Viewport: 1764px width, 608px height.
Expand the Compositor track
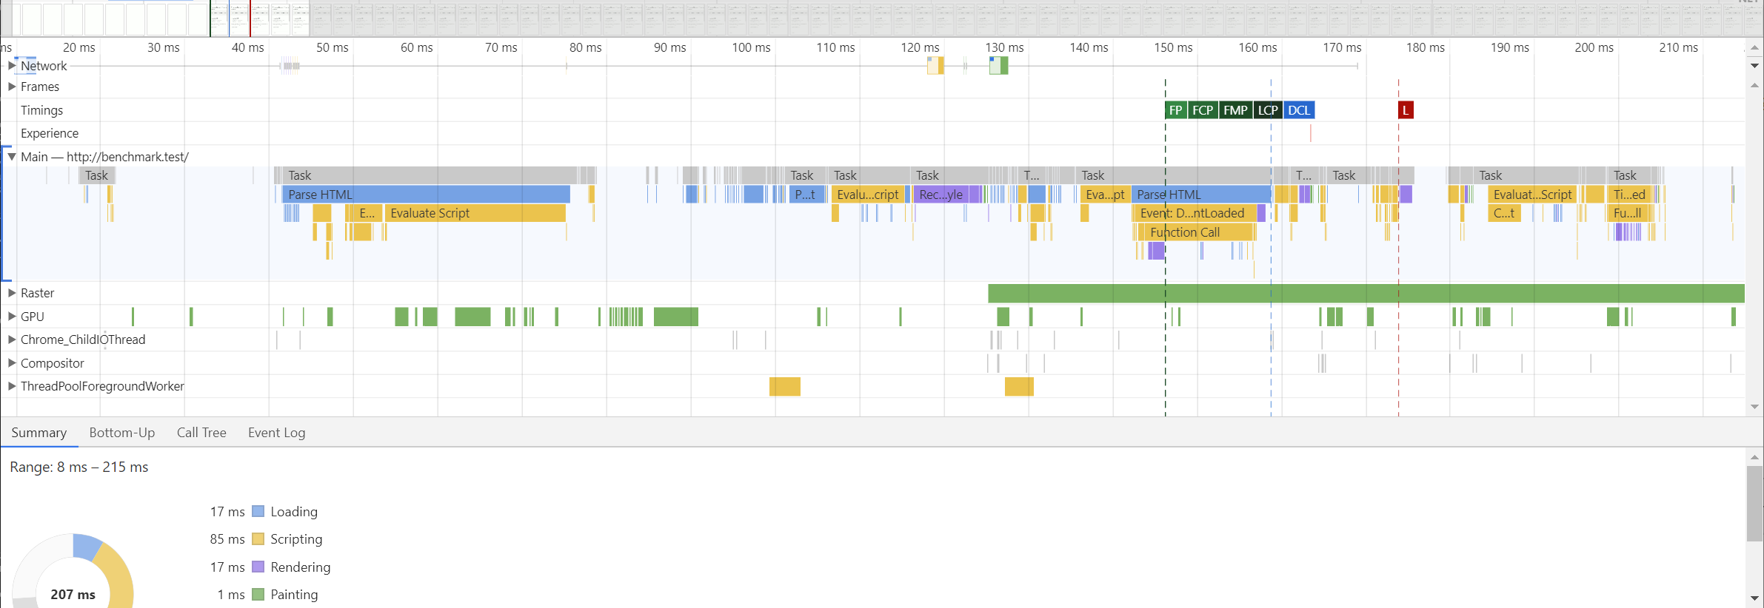tap(12, 363)
